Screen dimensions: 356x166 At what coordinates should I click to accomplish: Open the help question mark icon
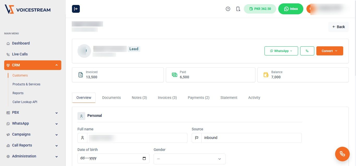coord(228,9)
